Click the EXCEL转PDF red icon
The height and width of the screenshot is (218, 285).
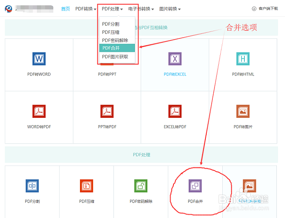tap(175, 111)
